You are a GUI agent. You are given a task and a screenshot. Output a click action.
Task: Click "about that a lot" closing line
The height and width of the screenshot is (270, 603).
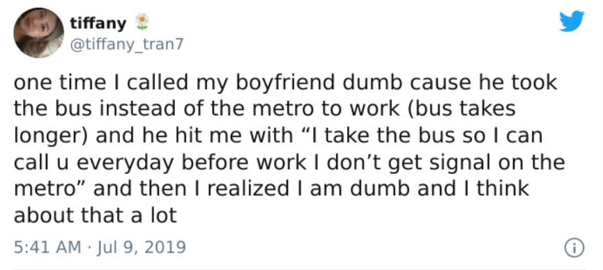pyautogui.click(x=96, y=216)
